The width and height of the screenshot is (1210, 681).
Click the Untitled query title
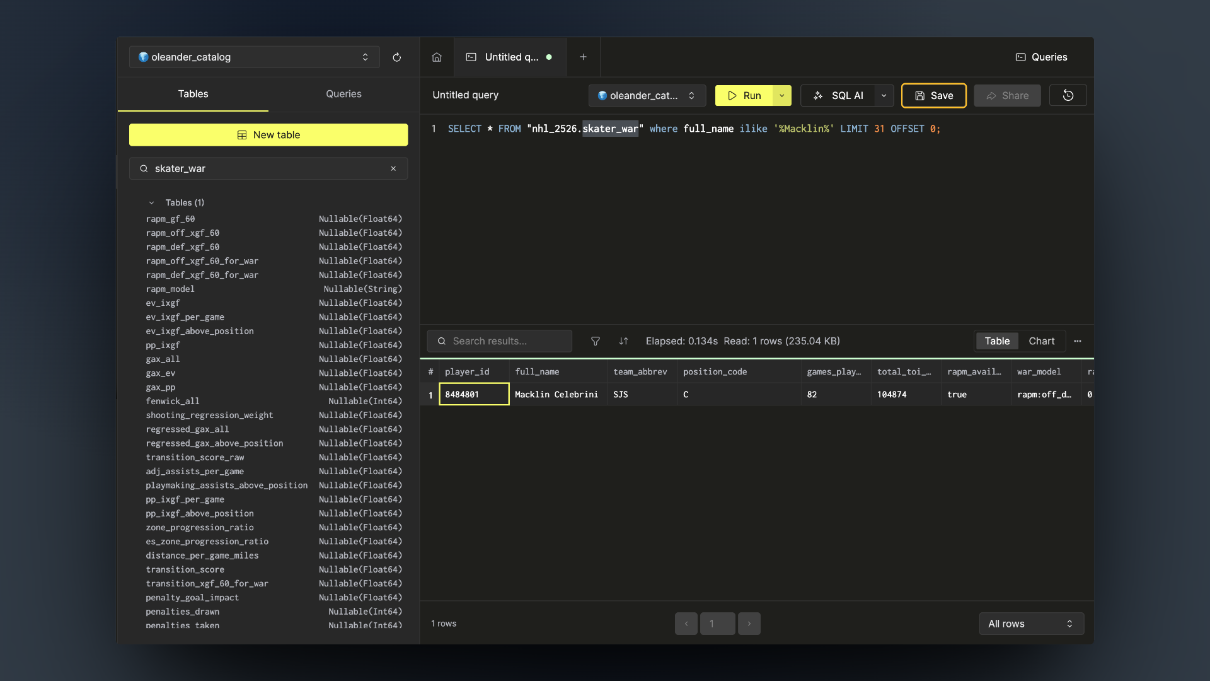coord(465,95)
